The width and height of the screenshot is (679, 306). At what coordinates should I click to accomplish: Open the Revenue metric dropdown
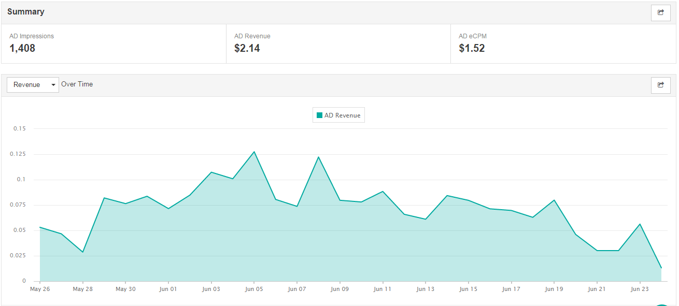click(x=33, y=85)
